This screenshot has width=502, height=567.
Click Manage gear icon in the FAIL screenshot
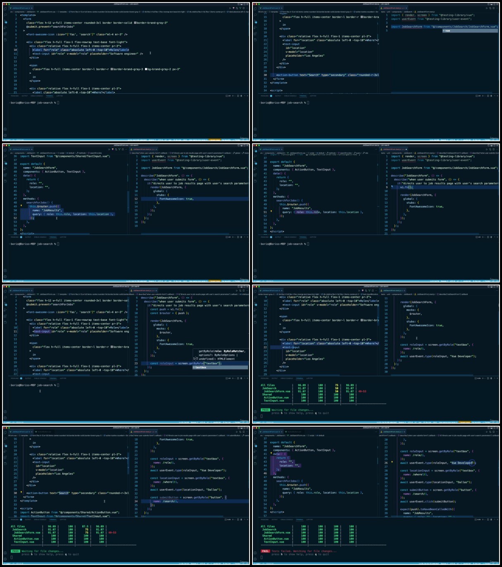click(255, 559)
